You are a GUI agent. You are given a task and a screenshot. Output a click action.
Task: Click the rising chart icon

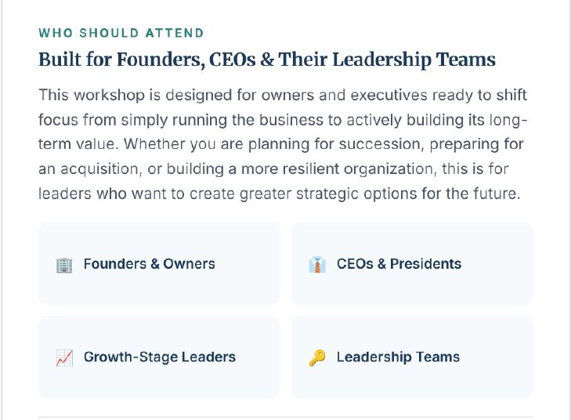(x=64, y=358)
